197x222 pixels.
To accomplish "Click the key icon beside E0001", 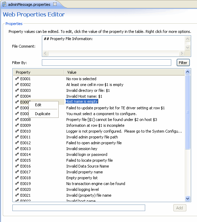I will [x=17, y=78].
